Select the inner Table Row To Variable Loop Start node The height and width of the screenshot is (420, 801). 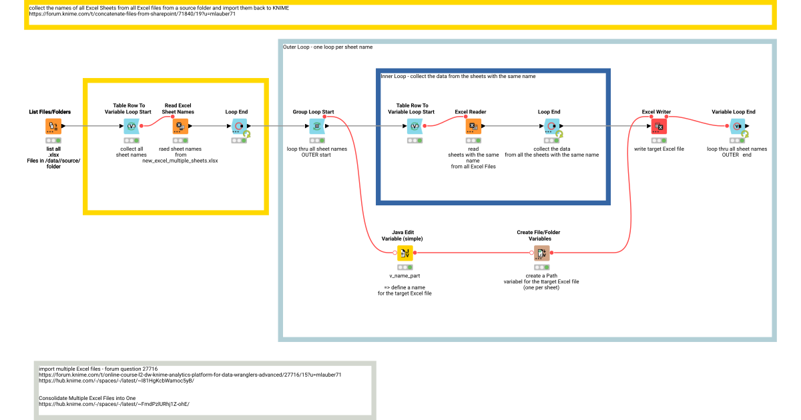click(x=415, y=126)
